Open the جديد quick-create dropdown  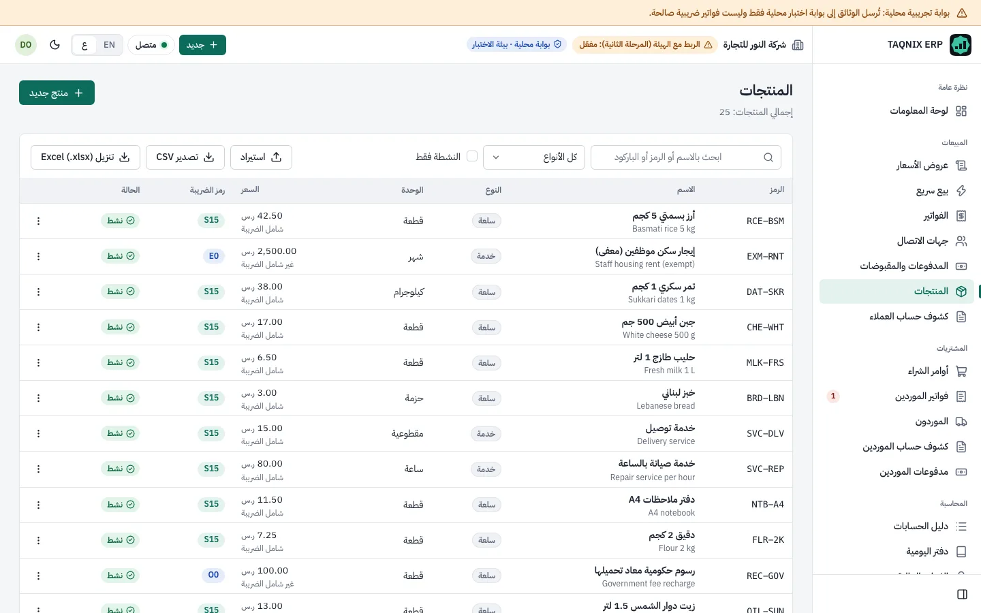202,45
